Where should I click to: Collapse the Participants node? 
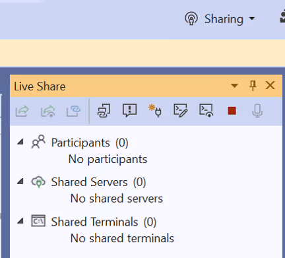(20, 142)
